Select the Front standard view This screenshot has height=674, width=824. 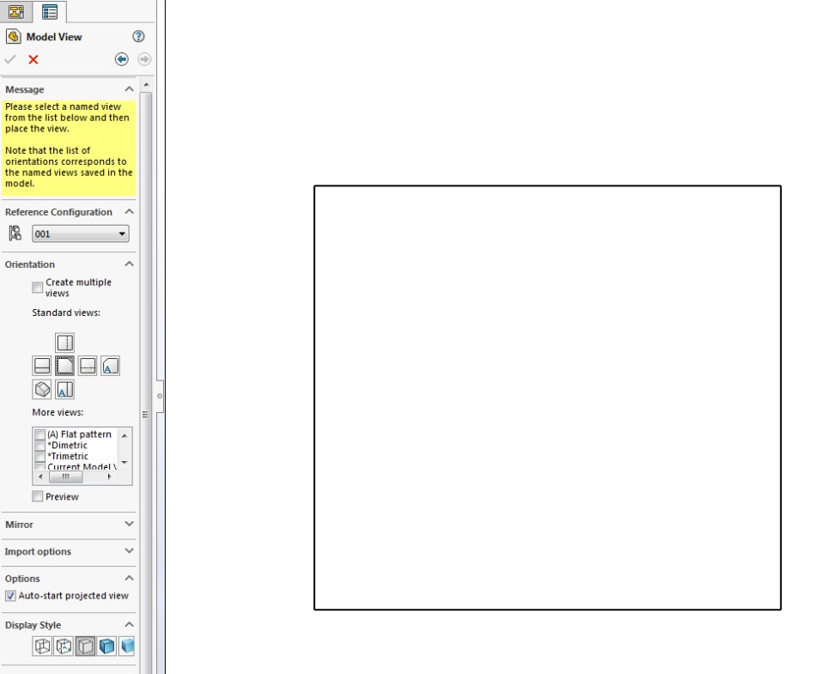coord(64,366)
